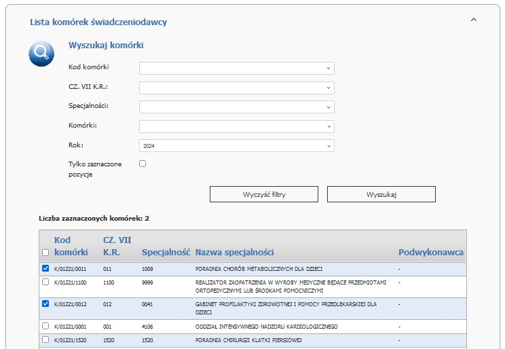Open the CZ. VII K.R. dropdown
This screenshot has height=349, width=505.
(x=236, y=88)
